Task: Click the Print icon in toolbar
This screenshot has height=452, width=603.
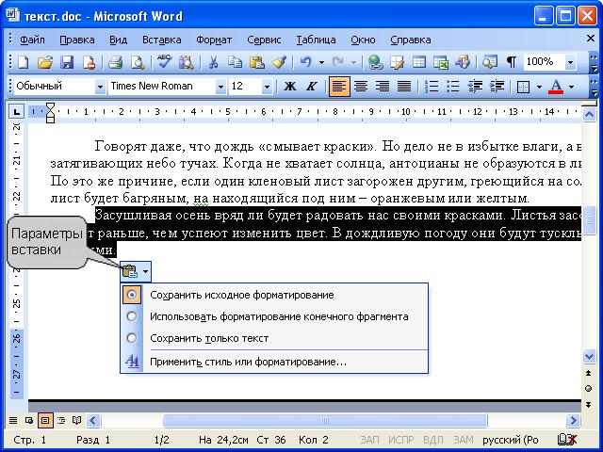Action: point(115,62)
